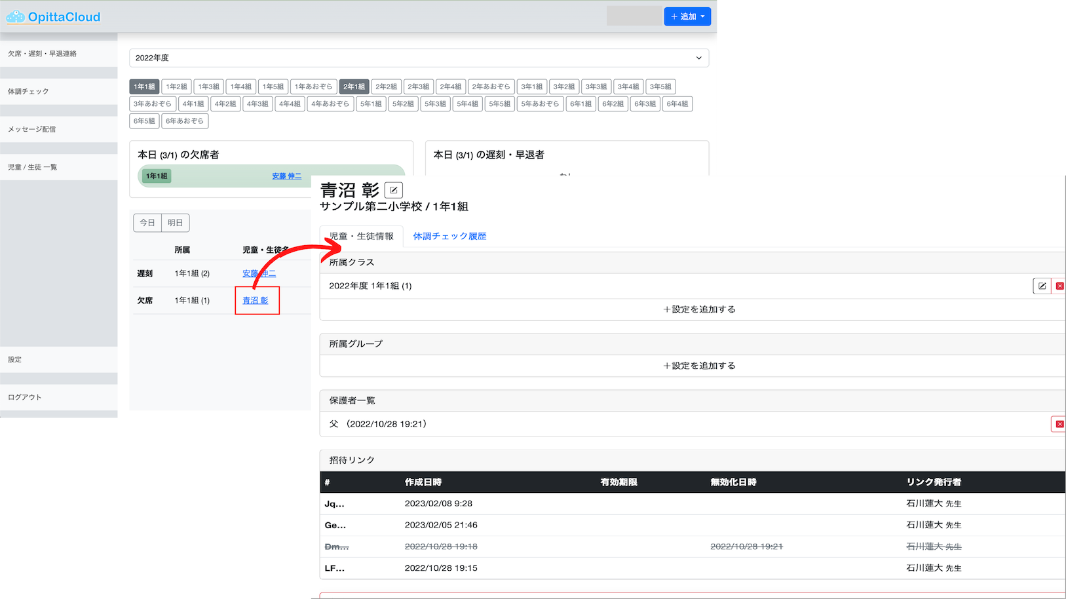
Task: Switch to 体調チェック履歴 tab
Action: pyautogui.click(x=449, y=236)
